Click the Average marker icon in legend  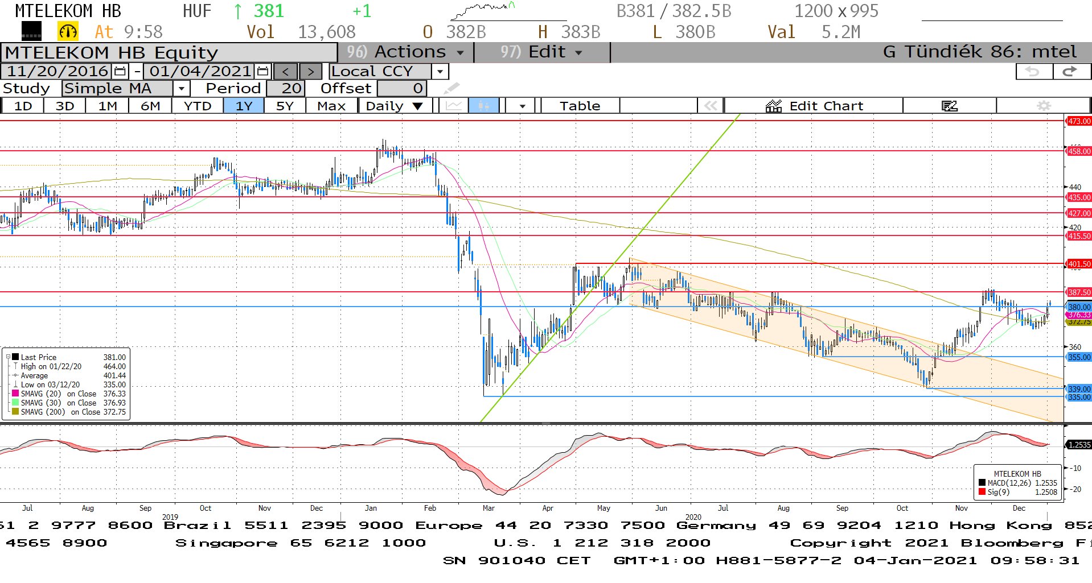coord(15,375)
